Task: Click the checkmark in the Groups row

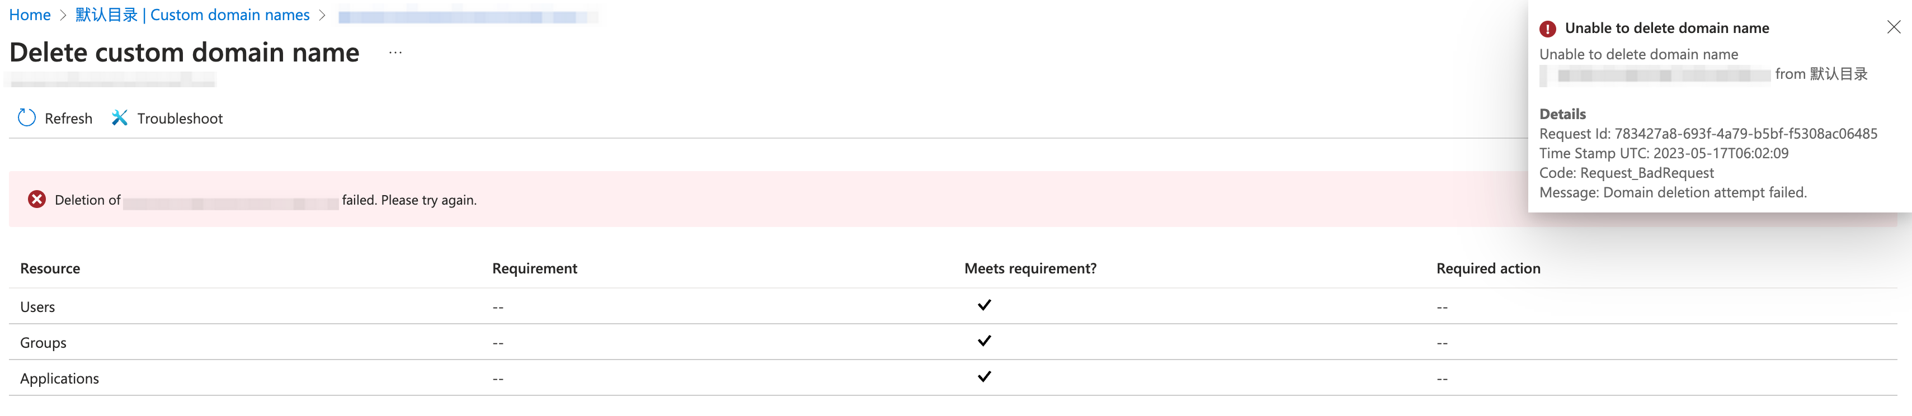Action: click(x=984, y=341)
